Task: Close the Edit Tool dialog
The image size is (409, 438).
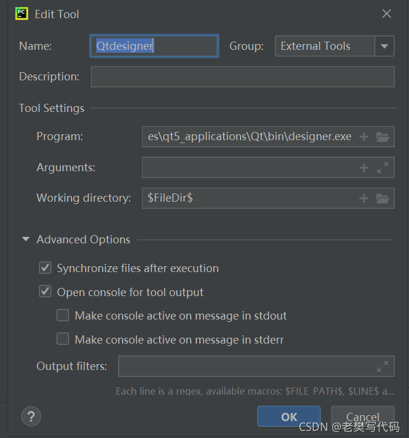Action: 387,14
